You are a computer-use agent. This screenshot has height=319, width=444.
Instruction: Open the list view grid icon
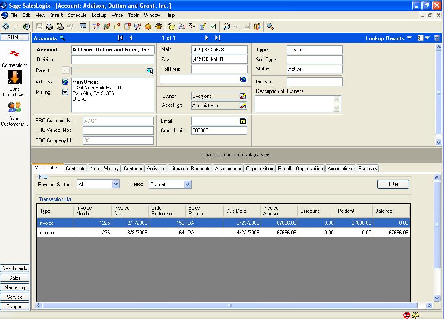(x=83, y=27)
